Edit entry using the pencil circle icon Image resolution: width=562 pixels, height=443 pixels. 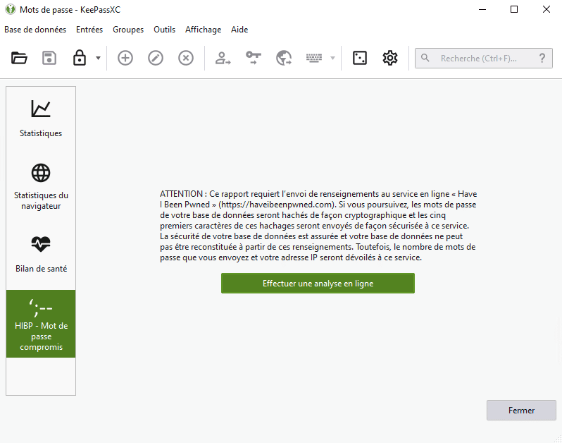pyautogui.click(x=156, y=58)
